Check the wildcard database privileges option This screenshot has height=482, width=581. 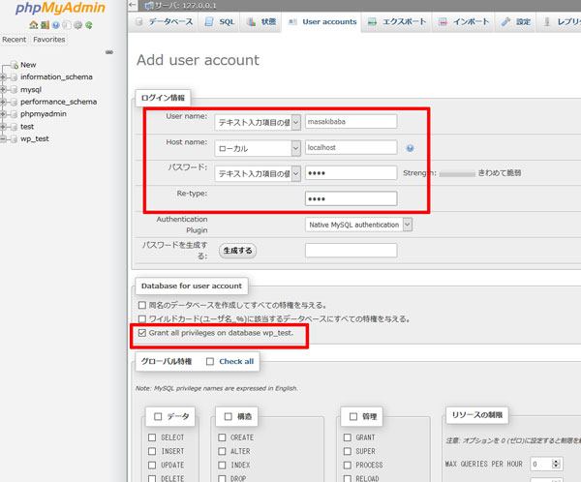point(142,319)
